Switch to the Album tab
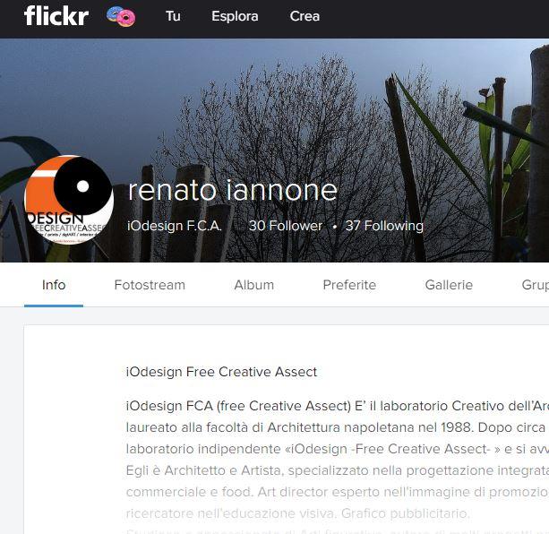549x534 pixels. point(253,285)
